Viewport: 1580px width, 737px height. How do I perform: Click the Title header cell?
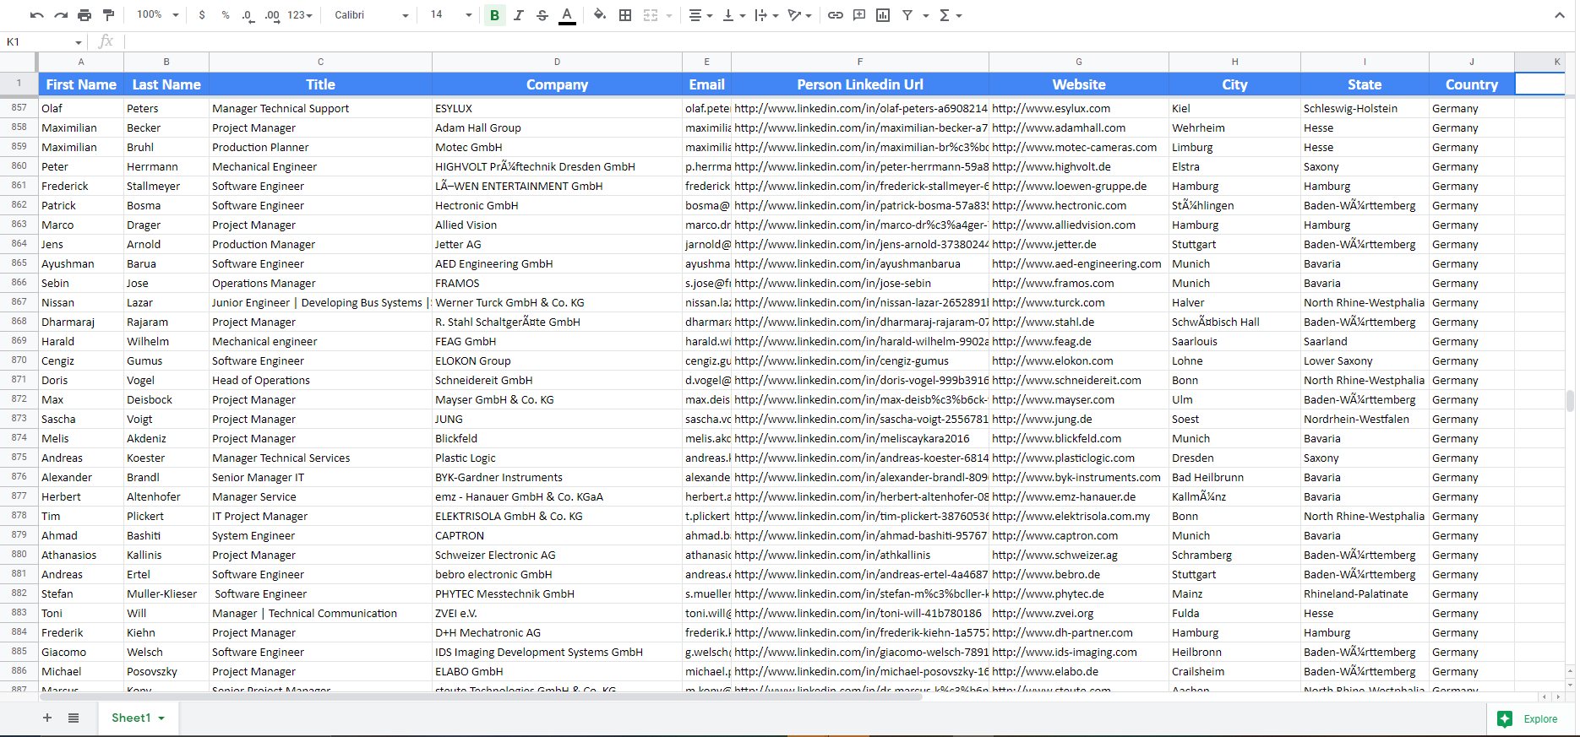click(x=320, y=84)
